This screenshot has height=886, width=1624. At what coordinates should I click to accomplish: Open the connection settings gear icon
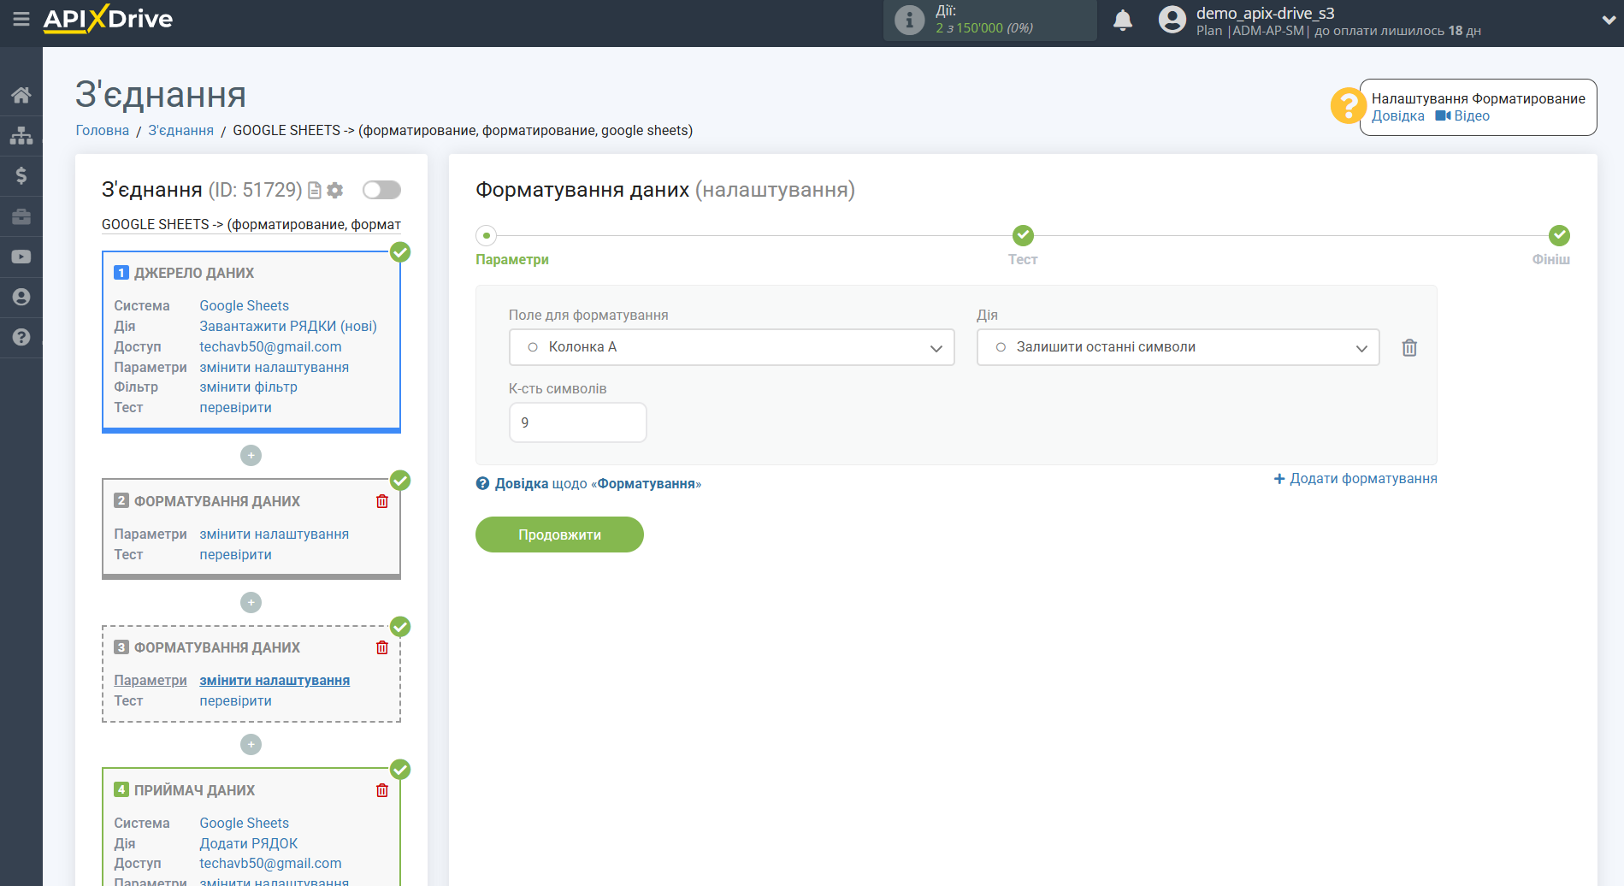click(x=335, y=191)
